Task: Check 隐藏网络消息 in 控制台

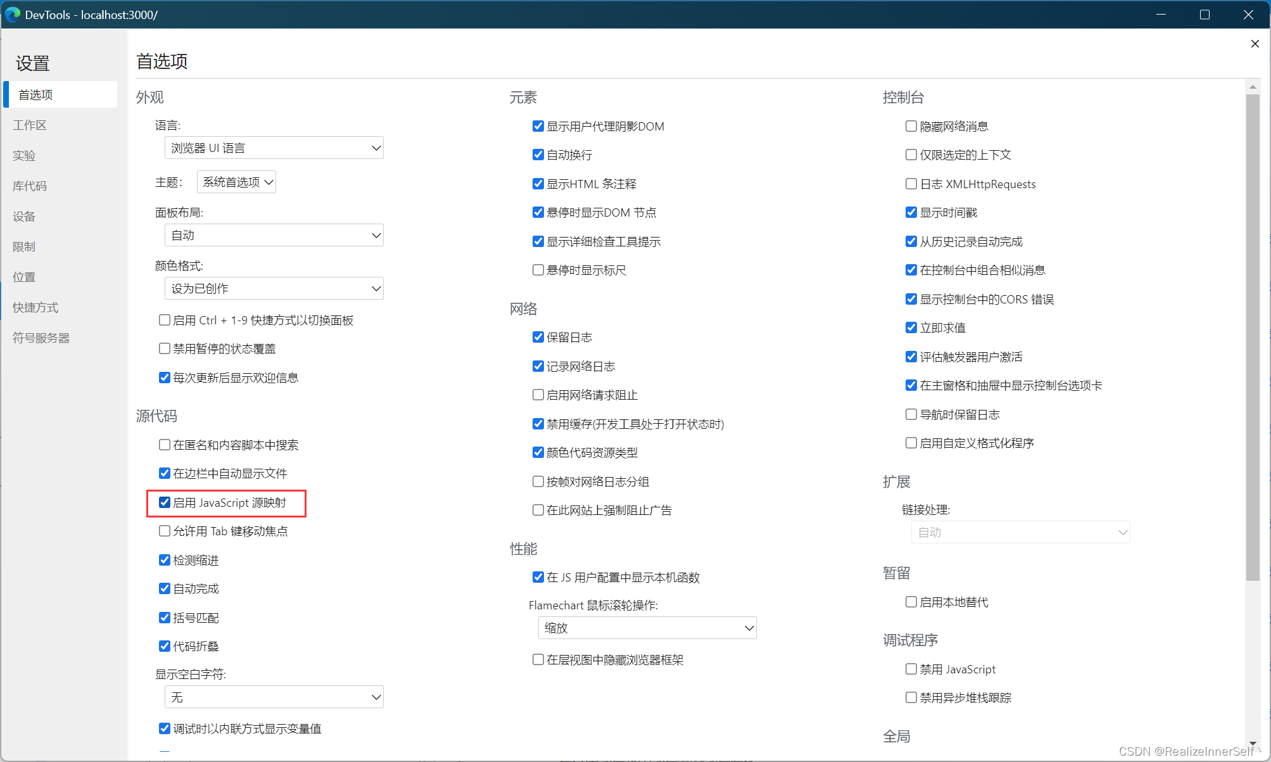Action: pyautogui.click(x=911, y=126)
